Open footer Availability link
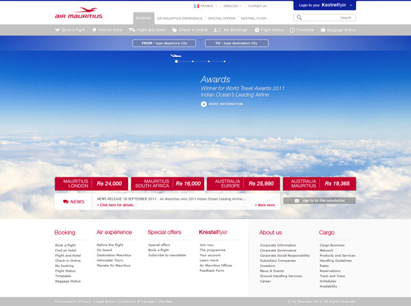Screen dimensions: 411x306 (x=328, y=286)
